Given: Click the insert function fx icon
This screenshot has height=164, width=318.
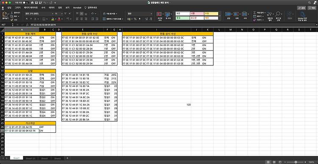Looking at the screenshot, I should (27, 24).
